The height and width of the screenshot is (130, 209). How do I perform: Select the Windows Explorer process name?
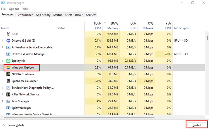tap(23, 68)
